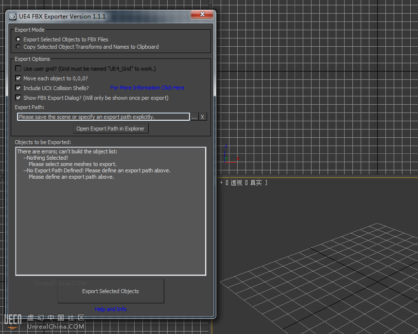Click the "Export Path:" label
418x334 pixels.
tap(30, 107)
